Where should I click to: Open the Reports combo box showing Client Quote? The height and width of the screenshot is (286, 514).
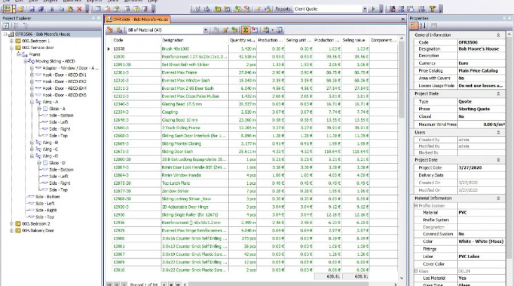click(x=330, y=9)
